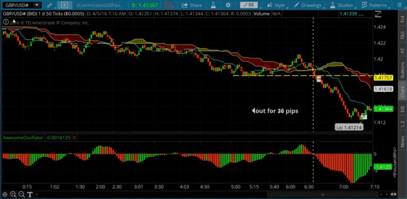
Task: Open the L 2 sidebar tab
Action: [x=403, y=124]
